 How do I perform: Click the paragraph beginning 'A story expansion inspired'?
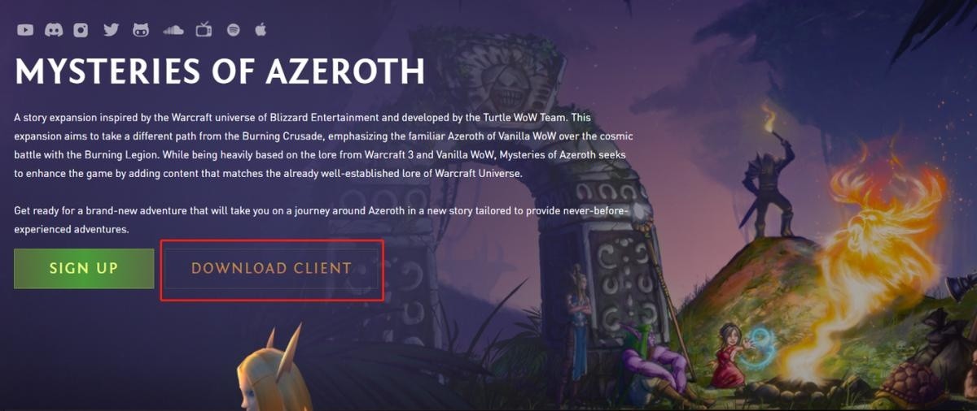[324, 146]
